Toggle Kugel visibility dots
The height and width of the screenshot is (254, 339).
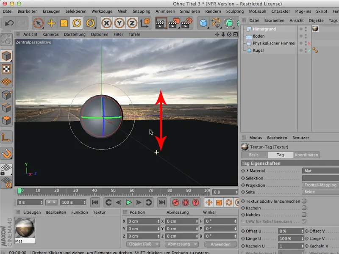click(x=306, y=50)
